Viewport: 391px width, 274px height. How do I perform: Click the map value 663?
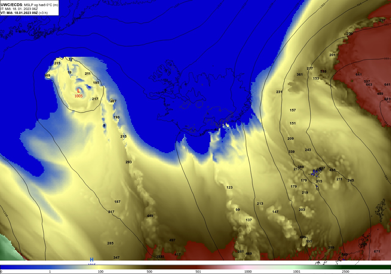(369, 85)
